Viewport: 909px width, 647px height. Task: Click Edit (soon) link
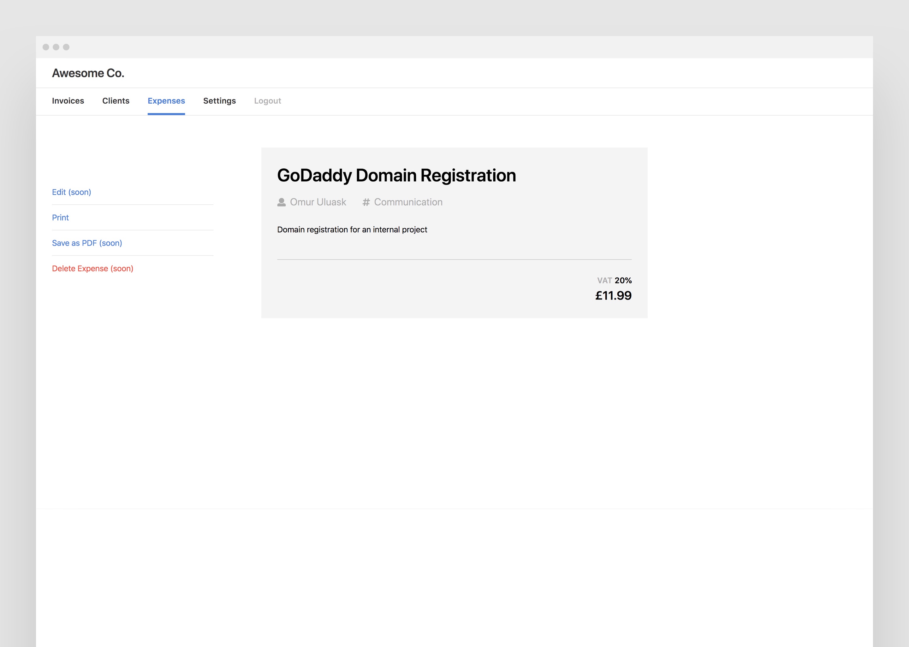tap(72, 192)
